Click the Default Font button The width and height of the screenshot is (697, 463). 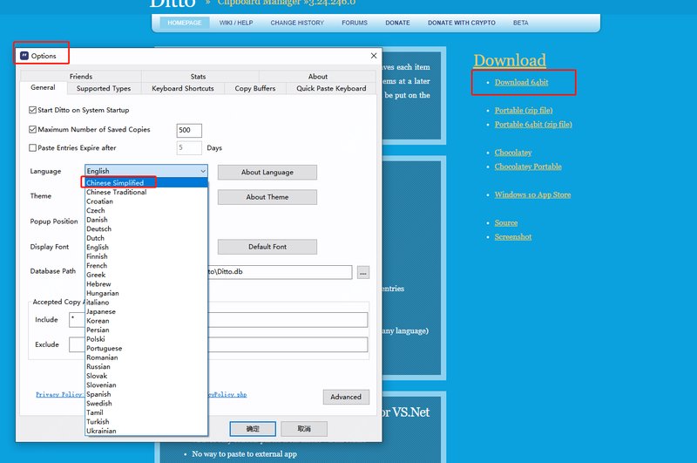tap(267, 247)
